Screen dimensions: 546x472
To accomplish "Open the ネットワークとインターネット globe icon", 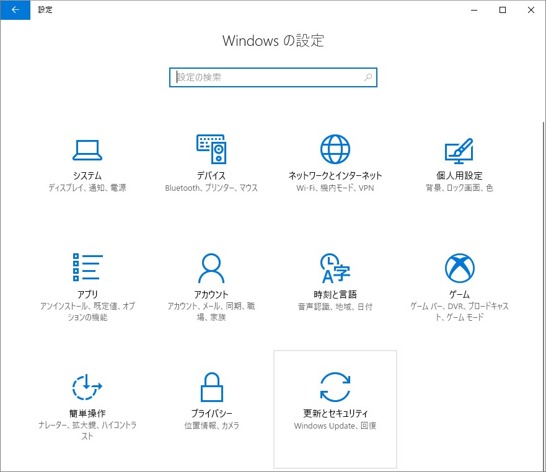I will (x=335, y=149).
